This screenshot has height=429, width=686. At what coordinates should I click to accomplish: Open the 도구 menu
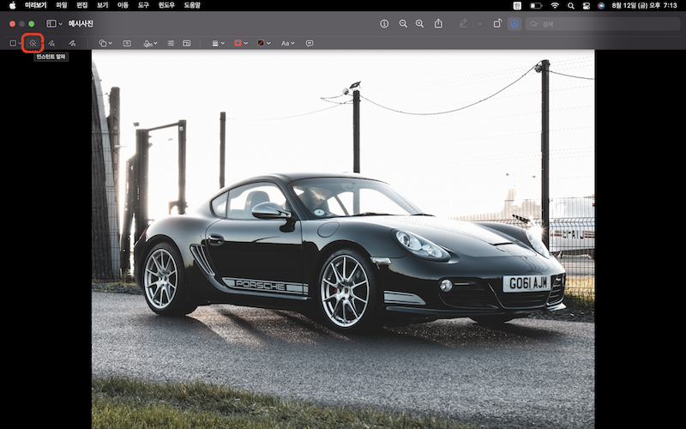(143, 6)
